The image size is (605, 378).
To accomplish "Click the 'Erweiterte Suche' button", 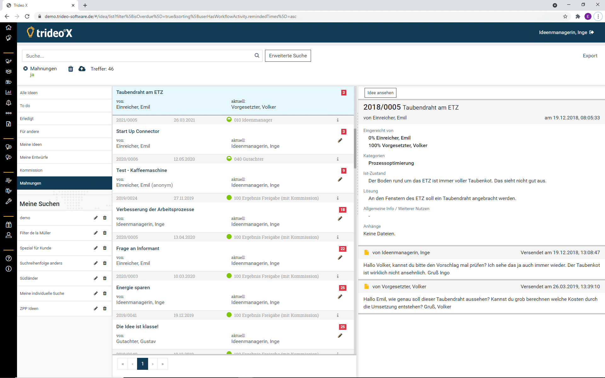I will tap(288, 56).
